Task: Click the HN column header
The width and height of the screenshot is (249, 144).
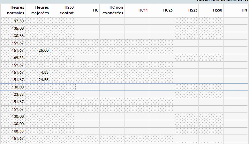Action: (236, 10)
